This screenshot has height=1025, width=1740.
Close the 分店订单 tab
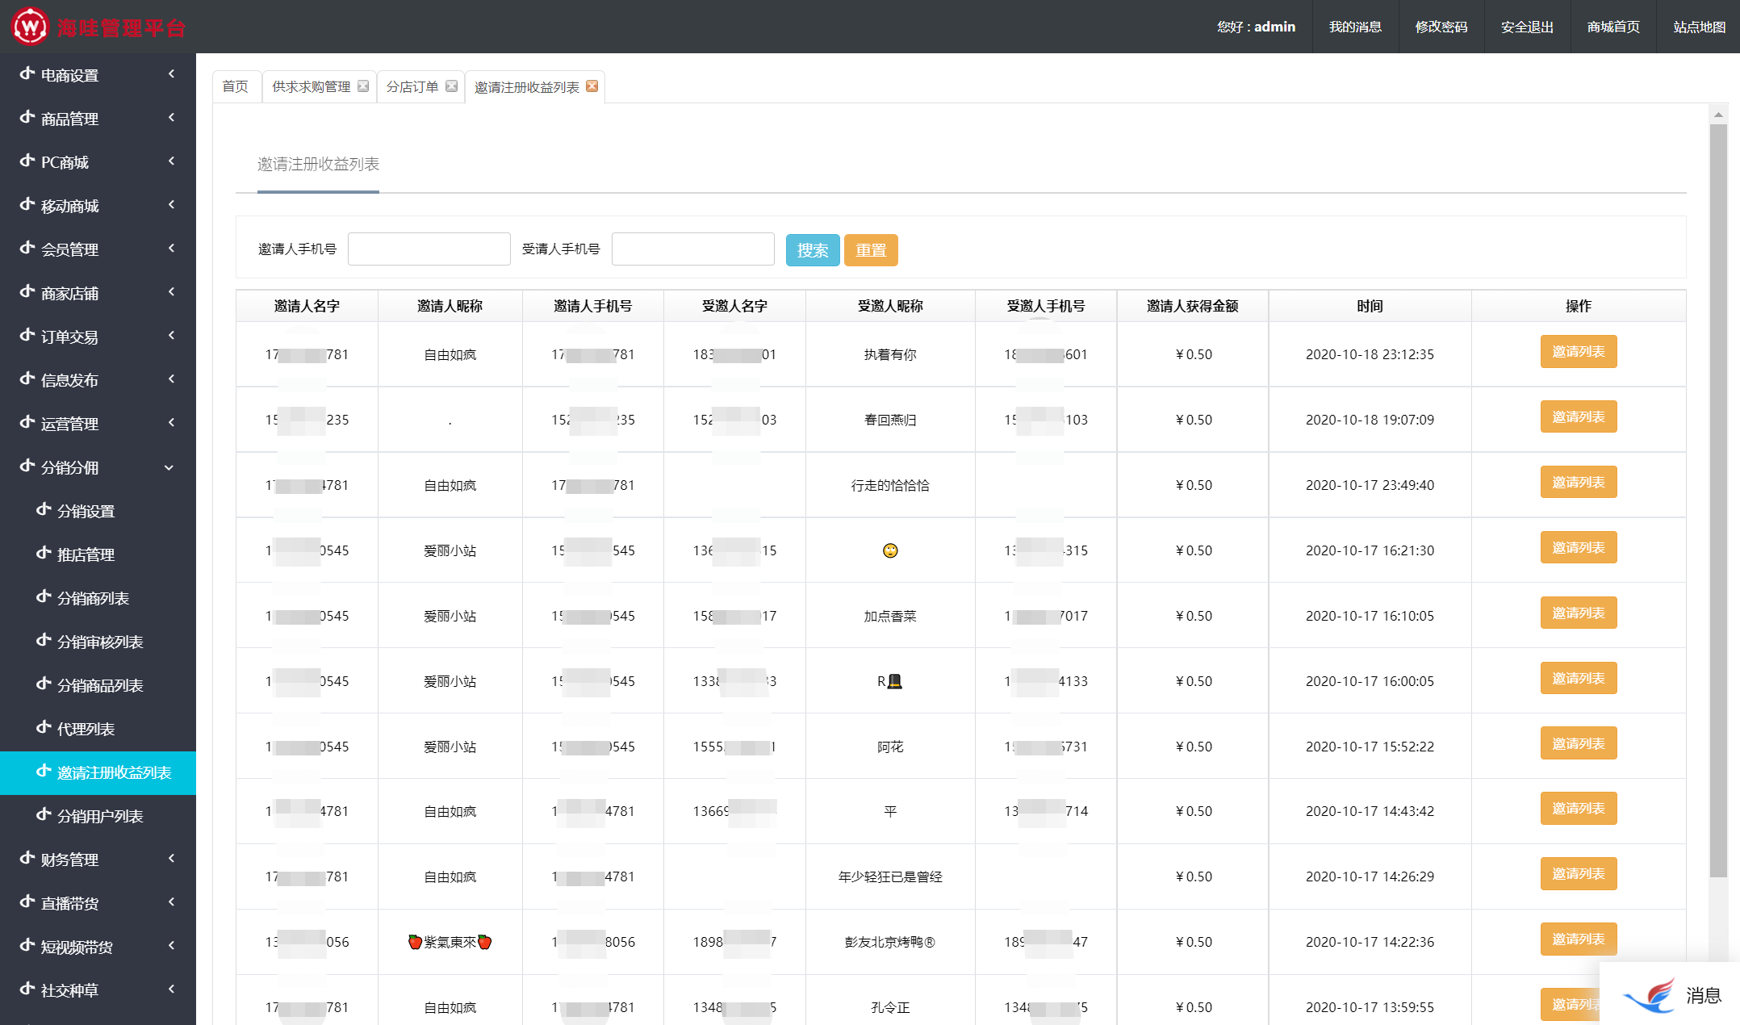(451, 86)
